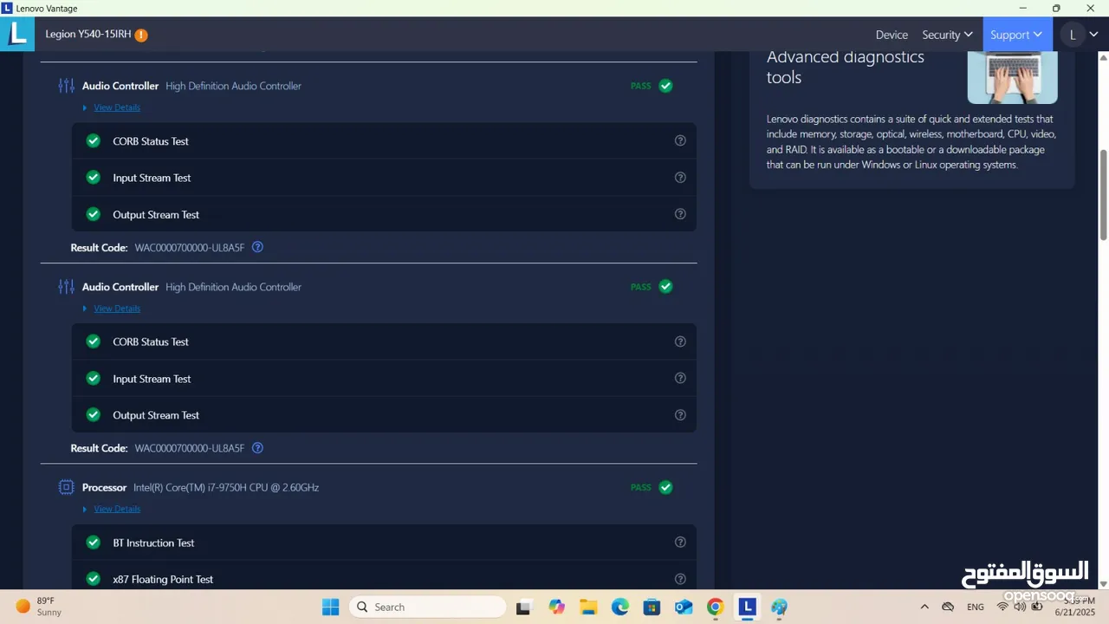Click help icon for CORB Status Test above Processor section
Screen dimensions: 1109x624
coord(680,341)
